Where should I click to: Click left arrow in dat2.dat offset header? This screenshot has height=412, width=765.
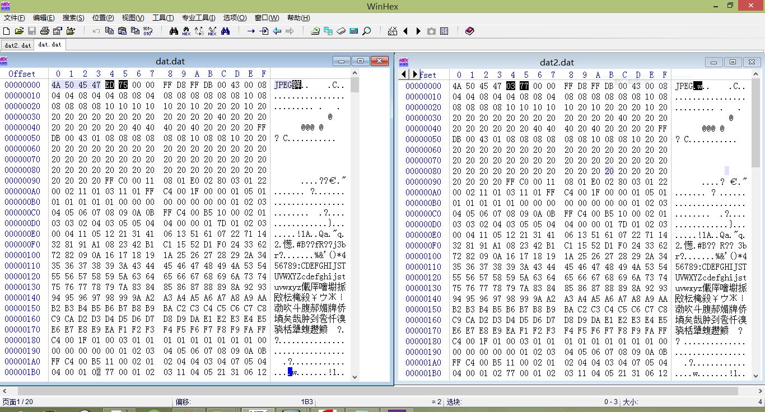click(x=404, y=74)
